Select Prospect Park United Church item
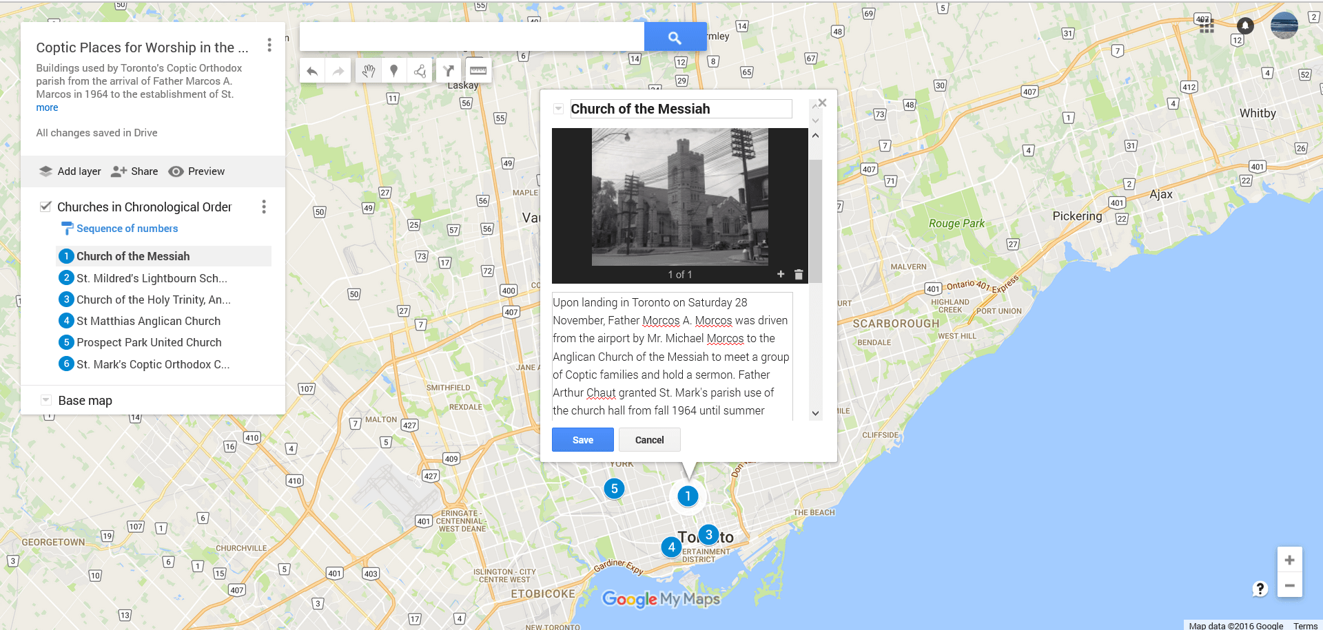This screenshot has width=1323, height=630. [149, 342]
